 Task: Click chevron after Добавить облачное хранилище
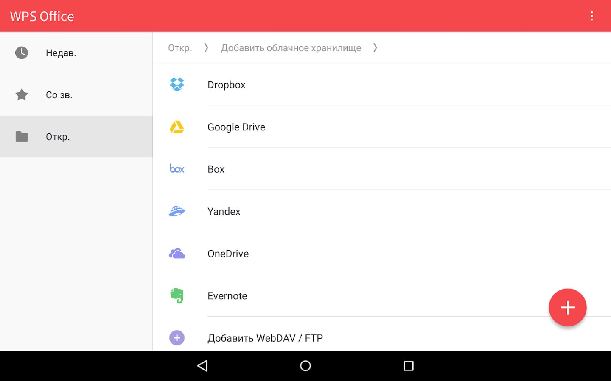375,48
